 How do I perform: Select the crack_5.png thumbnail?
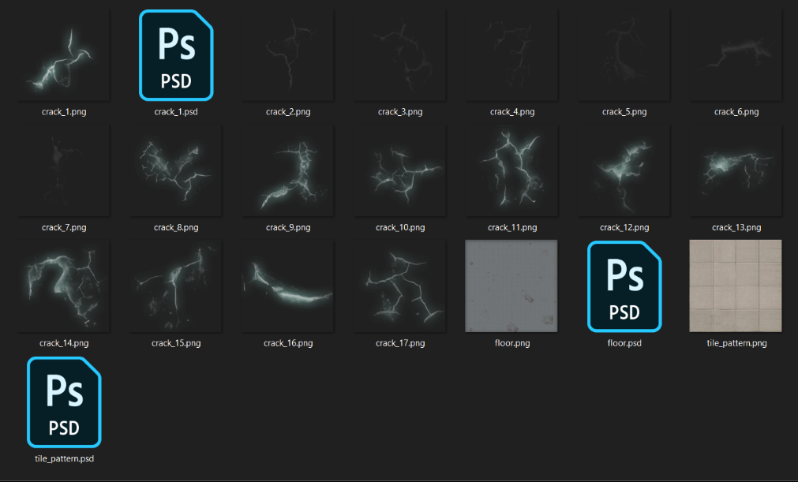[624, 55]
